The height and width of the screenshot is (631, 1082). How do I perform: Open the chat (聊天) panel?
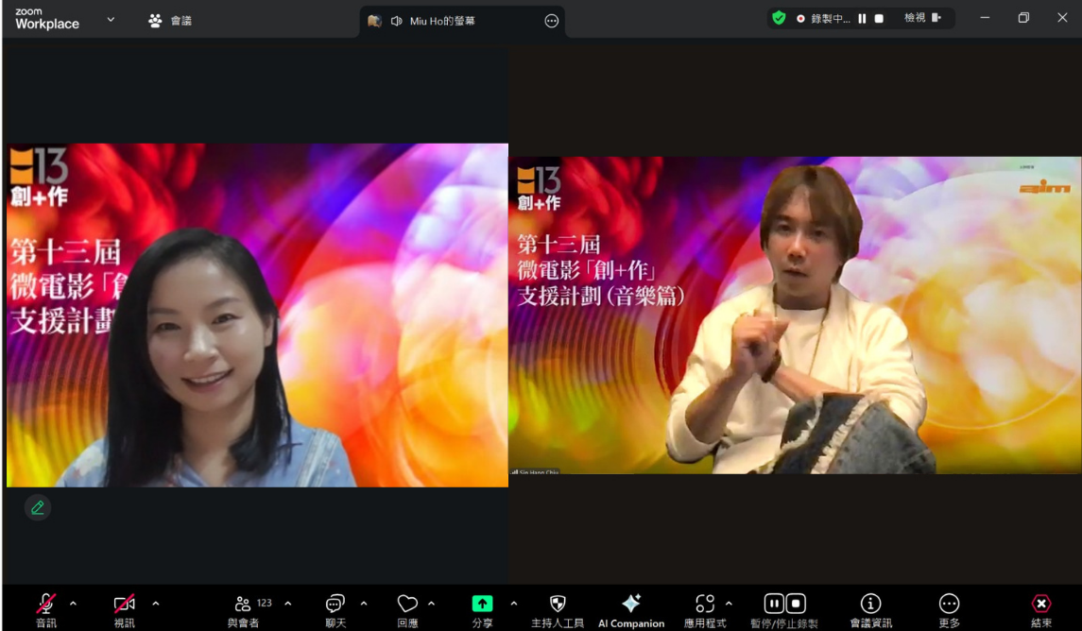tap(335, 605)
